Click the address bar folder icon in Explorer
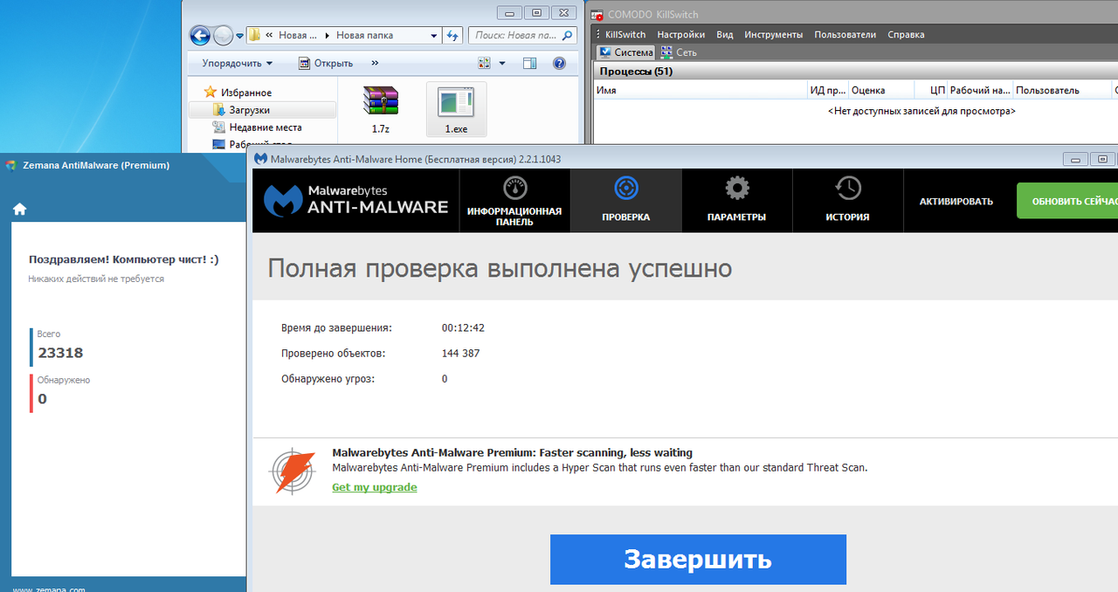 (255, 36)
